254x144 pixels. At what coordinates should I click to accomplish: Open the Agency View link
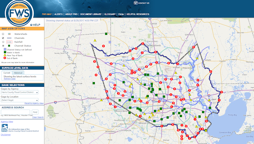7,122
